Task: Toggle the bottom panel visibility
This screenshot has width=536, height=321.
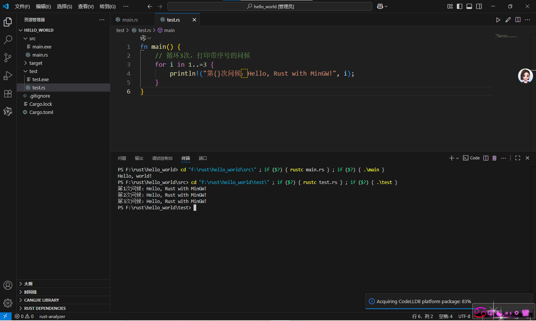Action: (x=469, y=6)
